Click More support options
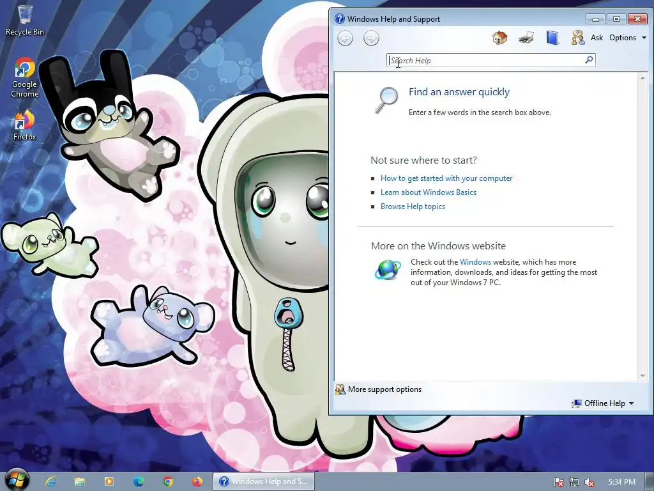This screenshot has width=654, height=491. click(384, 389)
